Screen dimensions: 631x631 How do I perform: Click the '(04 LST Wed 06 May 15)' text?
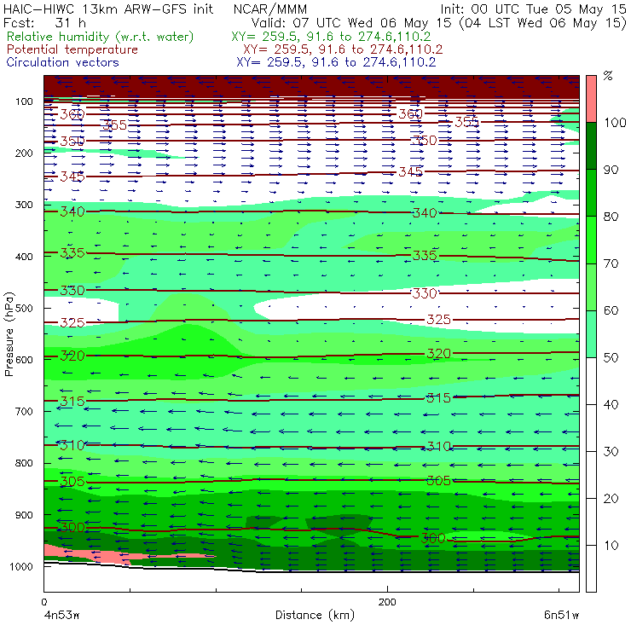point(543,23)
